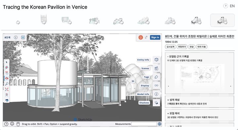Click the 천창추가 tag pill
Image resolution: width=238 pixels, height=130 pixels.
(x=182, y=47)
